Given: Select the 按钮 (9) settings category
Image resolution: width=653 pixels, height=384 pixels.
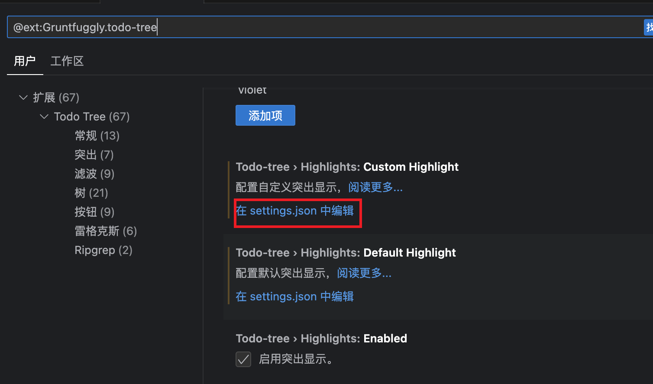Looking at the screenshot, I should (94, 212).
